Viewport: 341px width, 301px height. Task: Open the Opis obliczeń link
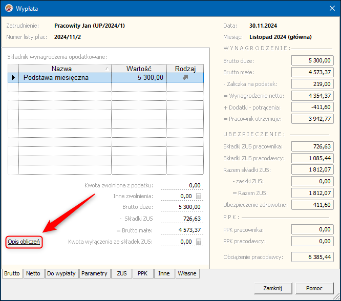[24, 242]
